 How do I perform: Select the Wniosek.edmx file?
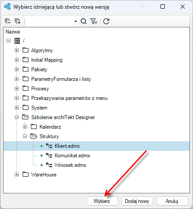(x=70, y=165)
